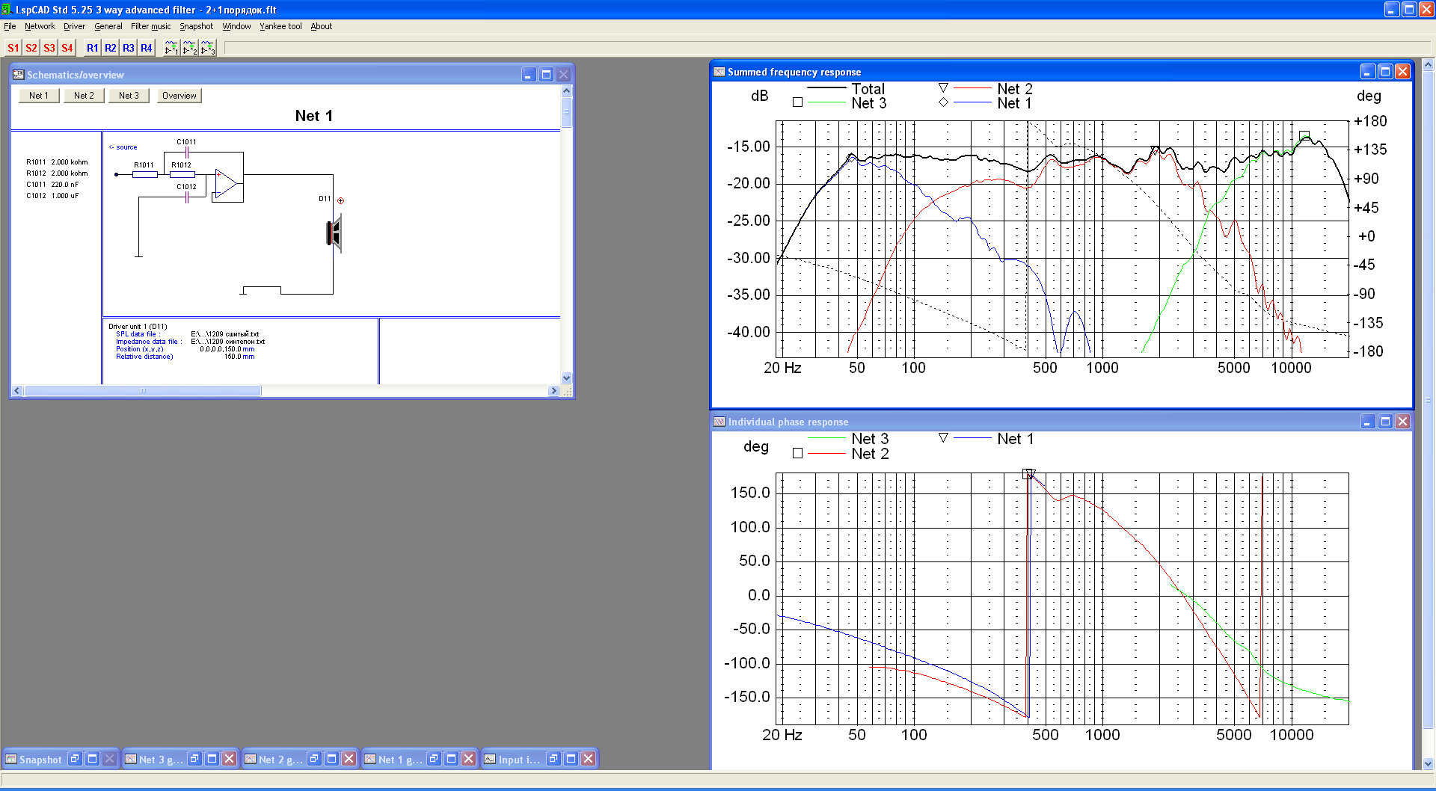
Task: Open the Driver menu
Action: [74, 26]
